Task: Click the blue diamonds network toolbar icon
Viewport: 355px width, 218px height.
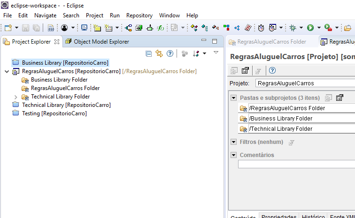Action: click(237, 28)
